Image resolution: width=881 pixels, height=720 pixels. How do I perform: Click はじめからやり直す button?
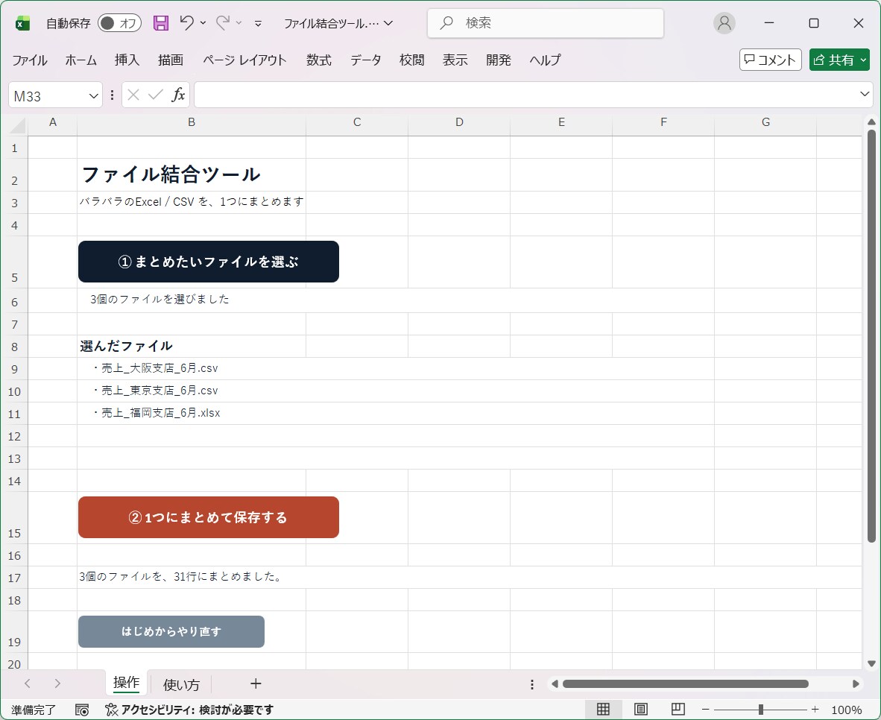[x=171, y=632]
